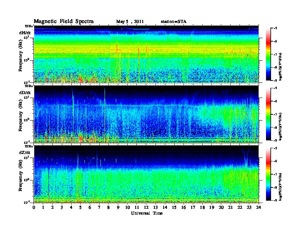
Task: Click the hour 16 tick label
Action: [x=184, y=208]
